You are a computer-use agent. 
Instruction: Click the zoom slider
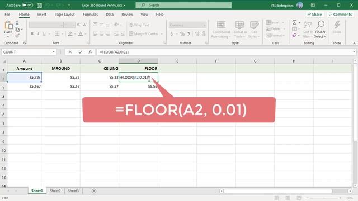(324, 198)
